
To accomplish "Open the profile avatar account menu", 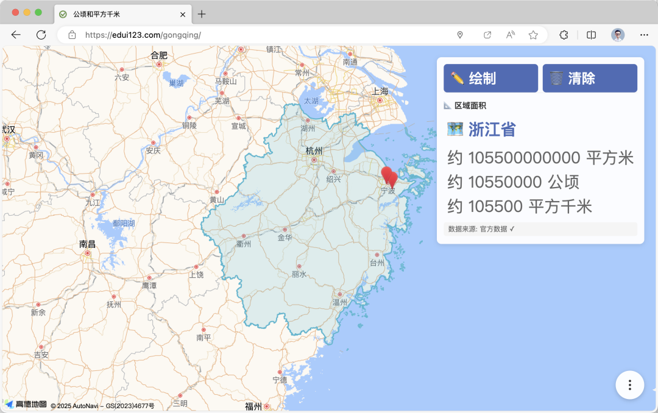I will [617, 35].
